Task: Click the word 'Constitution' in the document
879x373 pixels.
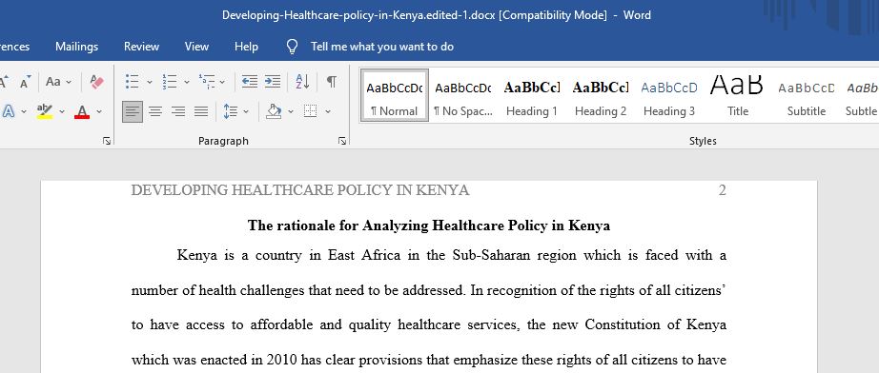Action: [622, 324]
